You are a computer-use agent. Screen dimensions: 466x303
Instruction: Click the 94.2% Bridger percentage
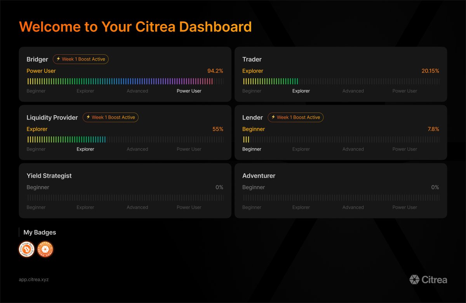215,71
